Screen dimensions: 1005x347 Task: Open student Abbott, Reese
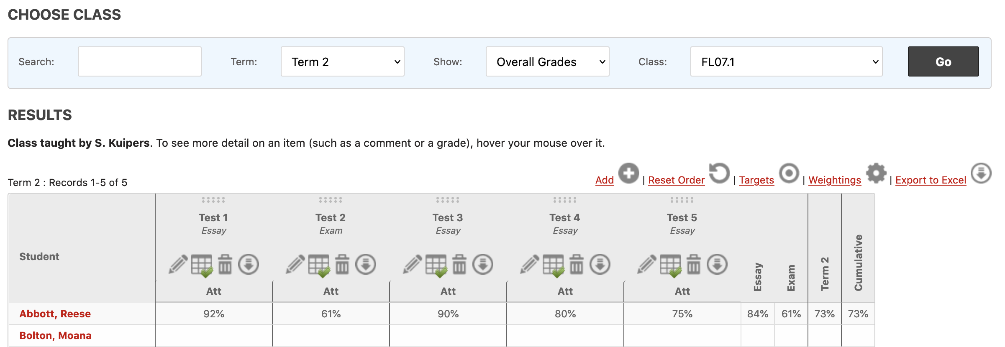click(x=55, y=314)
